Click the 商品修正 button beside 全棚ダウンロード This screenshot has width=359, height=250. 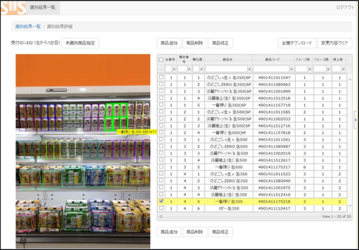coord(220,43)
